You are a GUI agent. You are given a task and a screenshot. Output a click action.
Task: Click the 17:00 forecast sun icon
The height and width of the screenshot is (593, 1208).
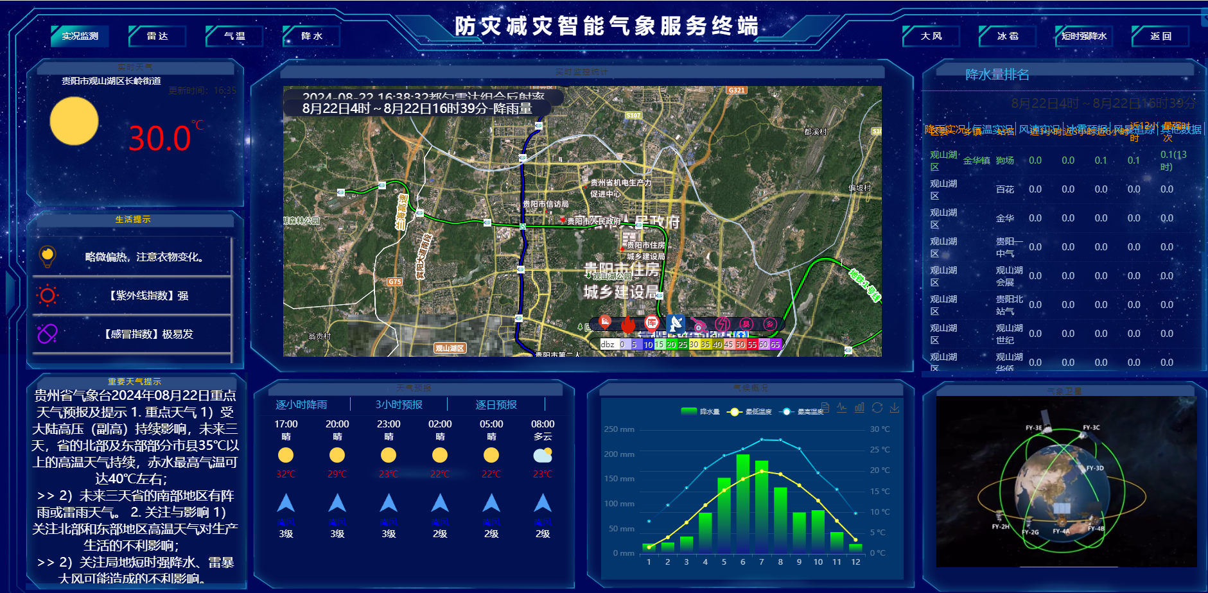pos(286,455)
